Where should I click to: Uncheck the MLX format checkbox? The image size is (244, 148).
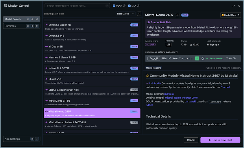click(129, 6)
